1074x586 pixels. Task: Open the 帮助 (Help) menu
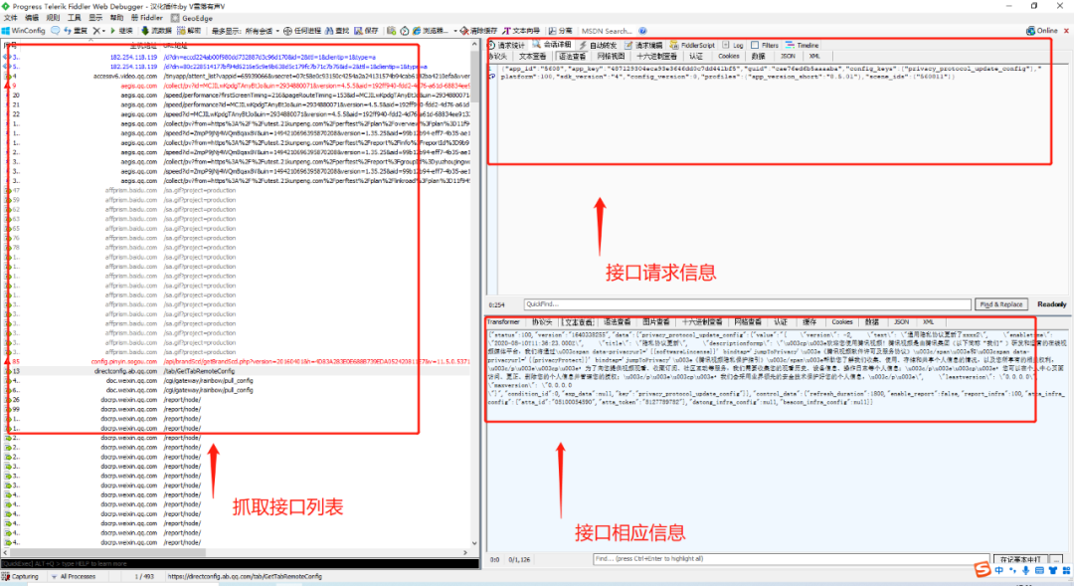point(116,18)
